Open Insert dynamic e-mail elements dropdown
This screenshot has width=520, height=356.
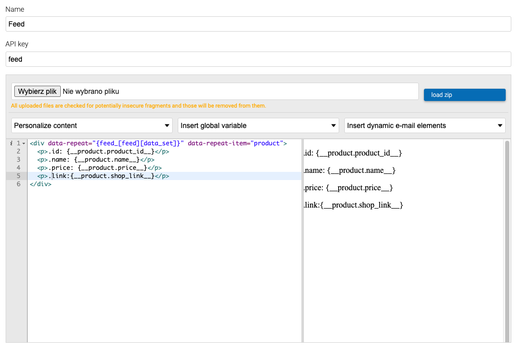coord(425,125)
